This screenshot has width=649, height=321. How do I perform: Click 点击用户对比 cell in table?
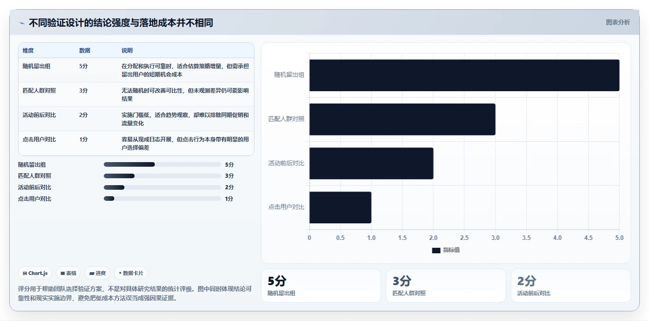tap(39, 139)
